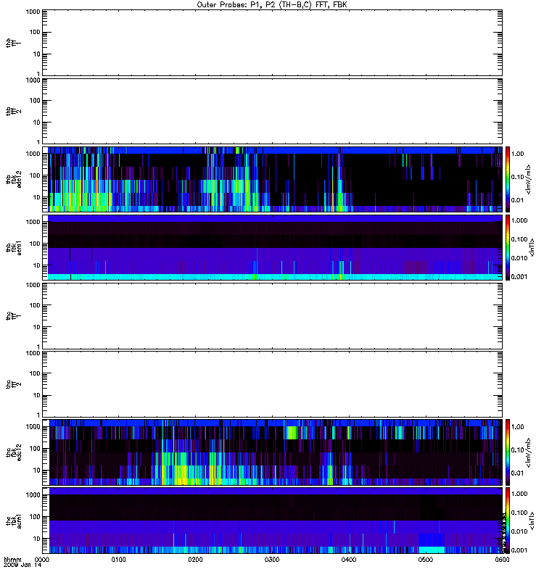Click the "10" y-axis tick of thb fbk edc12 panel
Screen dimensions: 544x580
tap(37, 197)
